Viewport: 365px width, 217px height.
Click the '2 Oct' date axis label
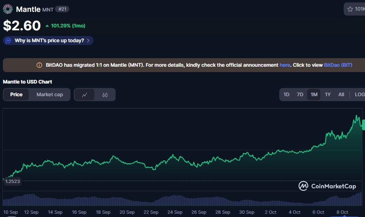[x=271, y=212]
